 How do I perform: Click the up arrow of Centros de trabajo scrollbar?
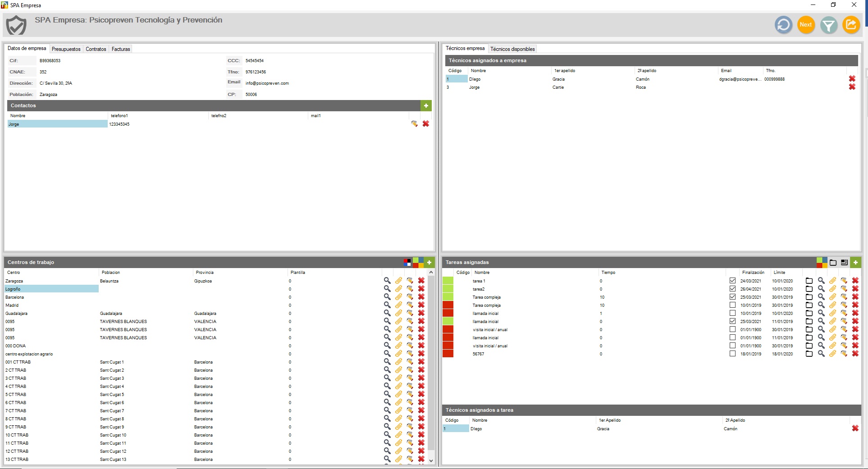431,273
